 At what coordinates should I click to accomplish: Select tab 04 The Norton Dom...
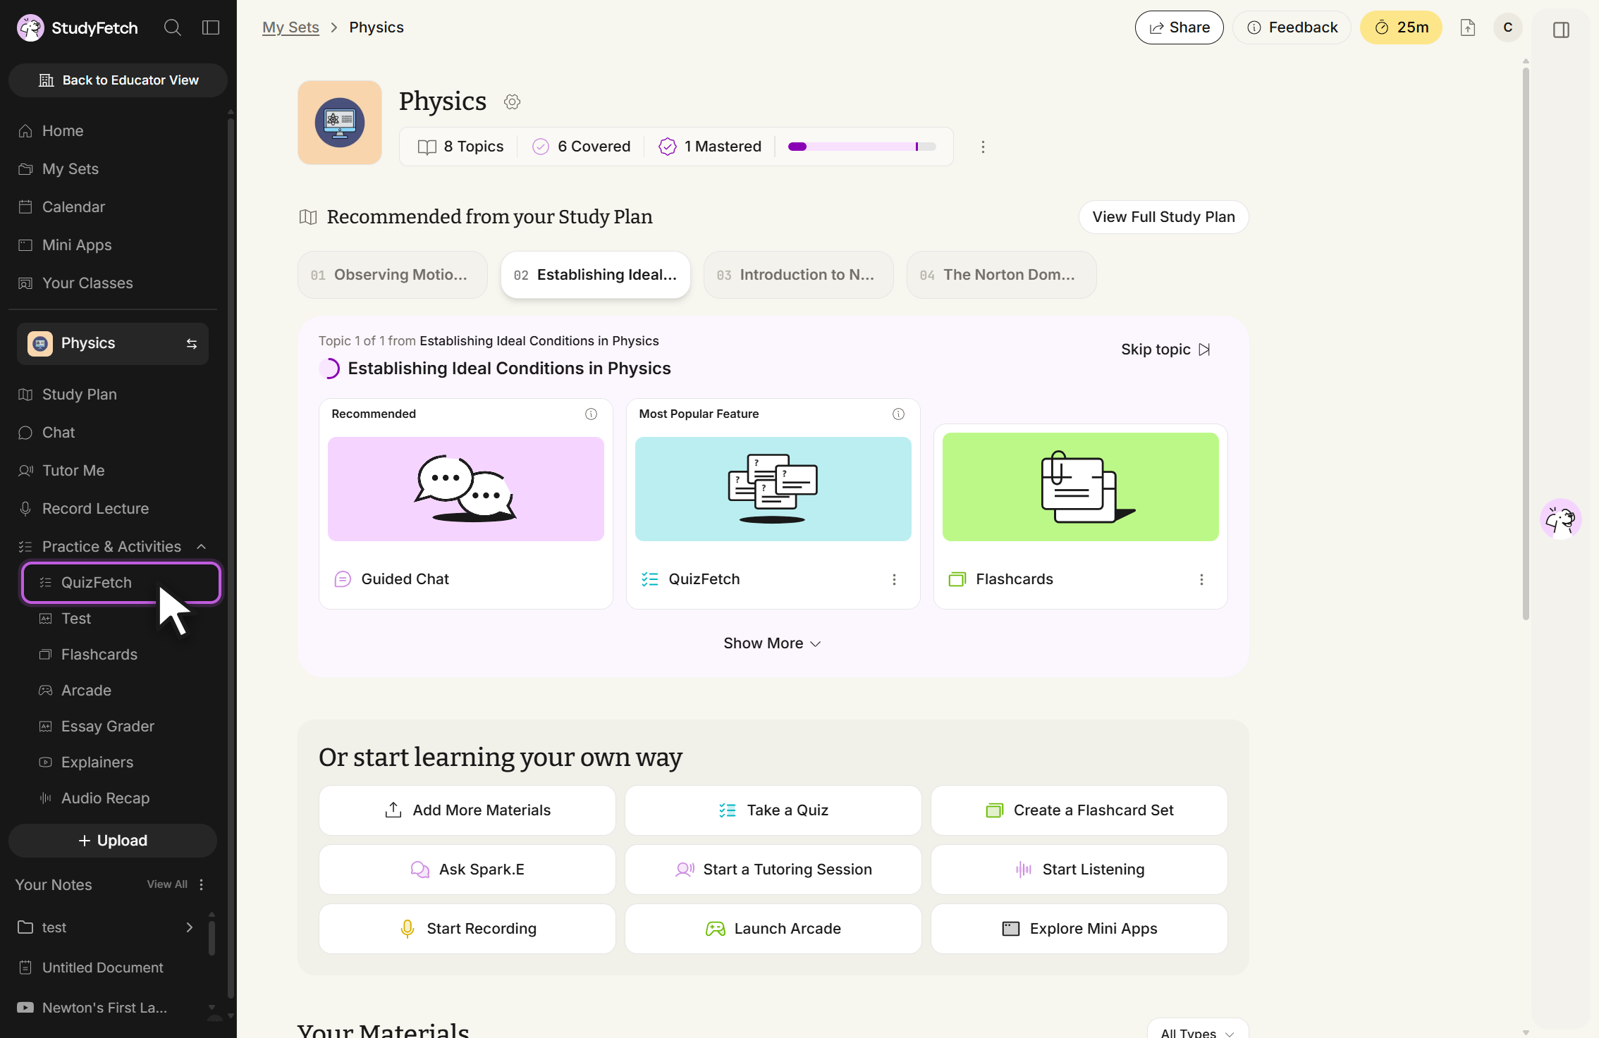[1002, 275]
